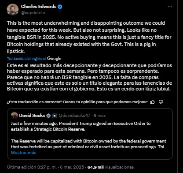Click the Charles Edwards display name
The image size is (183, 173).
39,7
